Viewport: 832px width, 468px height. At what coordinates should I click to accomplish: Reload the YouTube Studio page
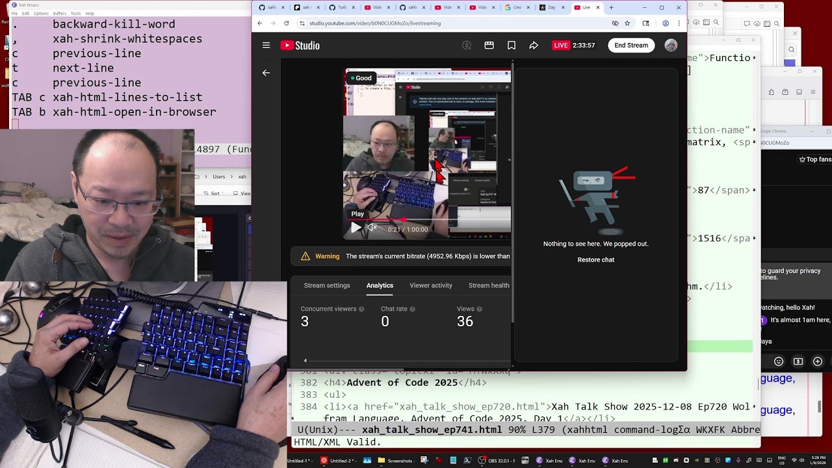[x=286, y=23]
